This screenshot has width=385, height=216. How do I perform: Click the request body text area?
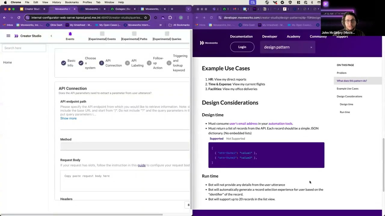pyautogui.click(x=125, y=181)
